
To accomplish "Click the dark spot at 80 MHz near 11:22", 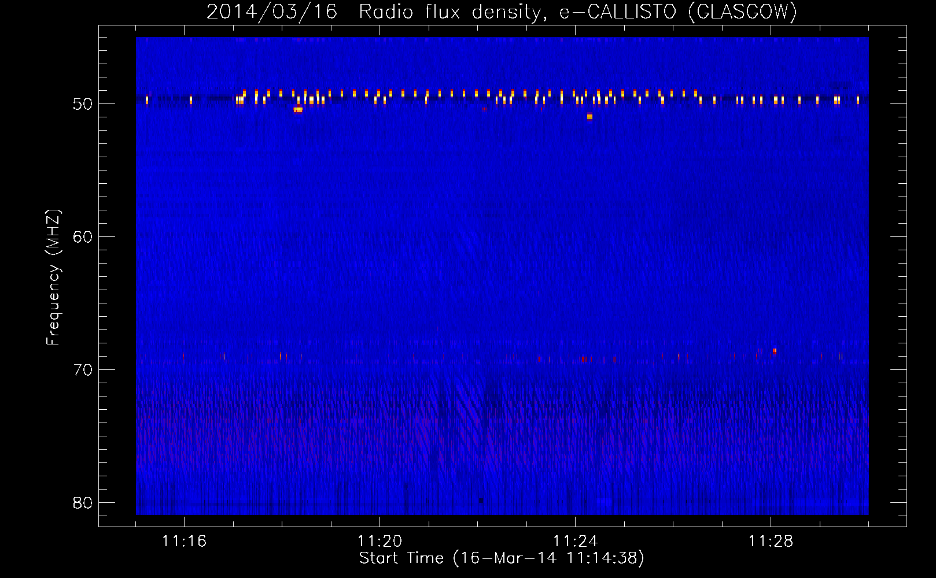I will tap(481, 501).
